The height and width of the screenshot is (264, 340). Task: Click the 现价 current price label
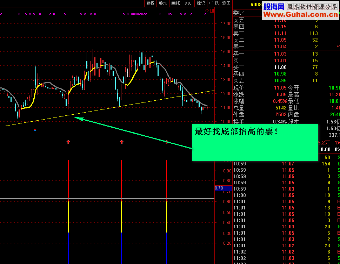(239, 88)
